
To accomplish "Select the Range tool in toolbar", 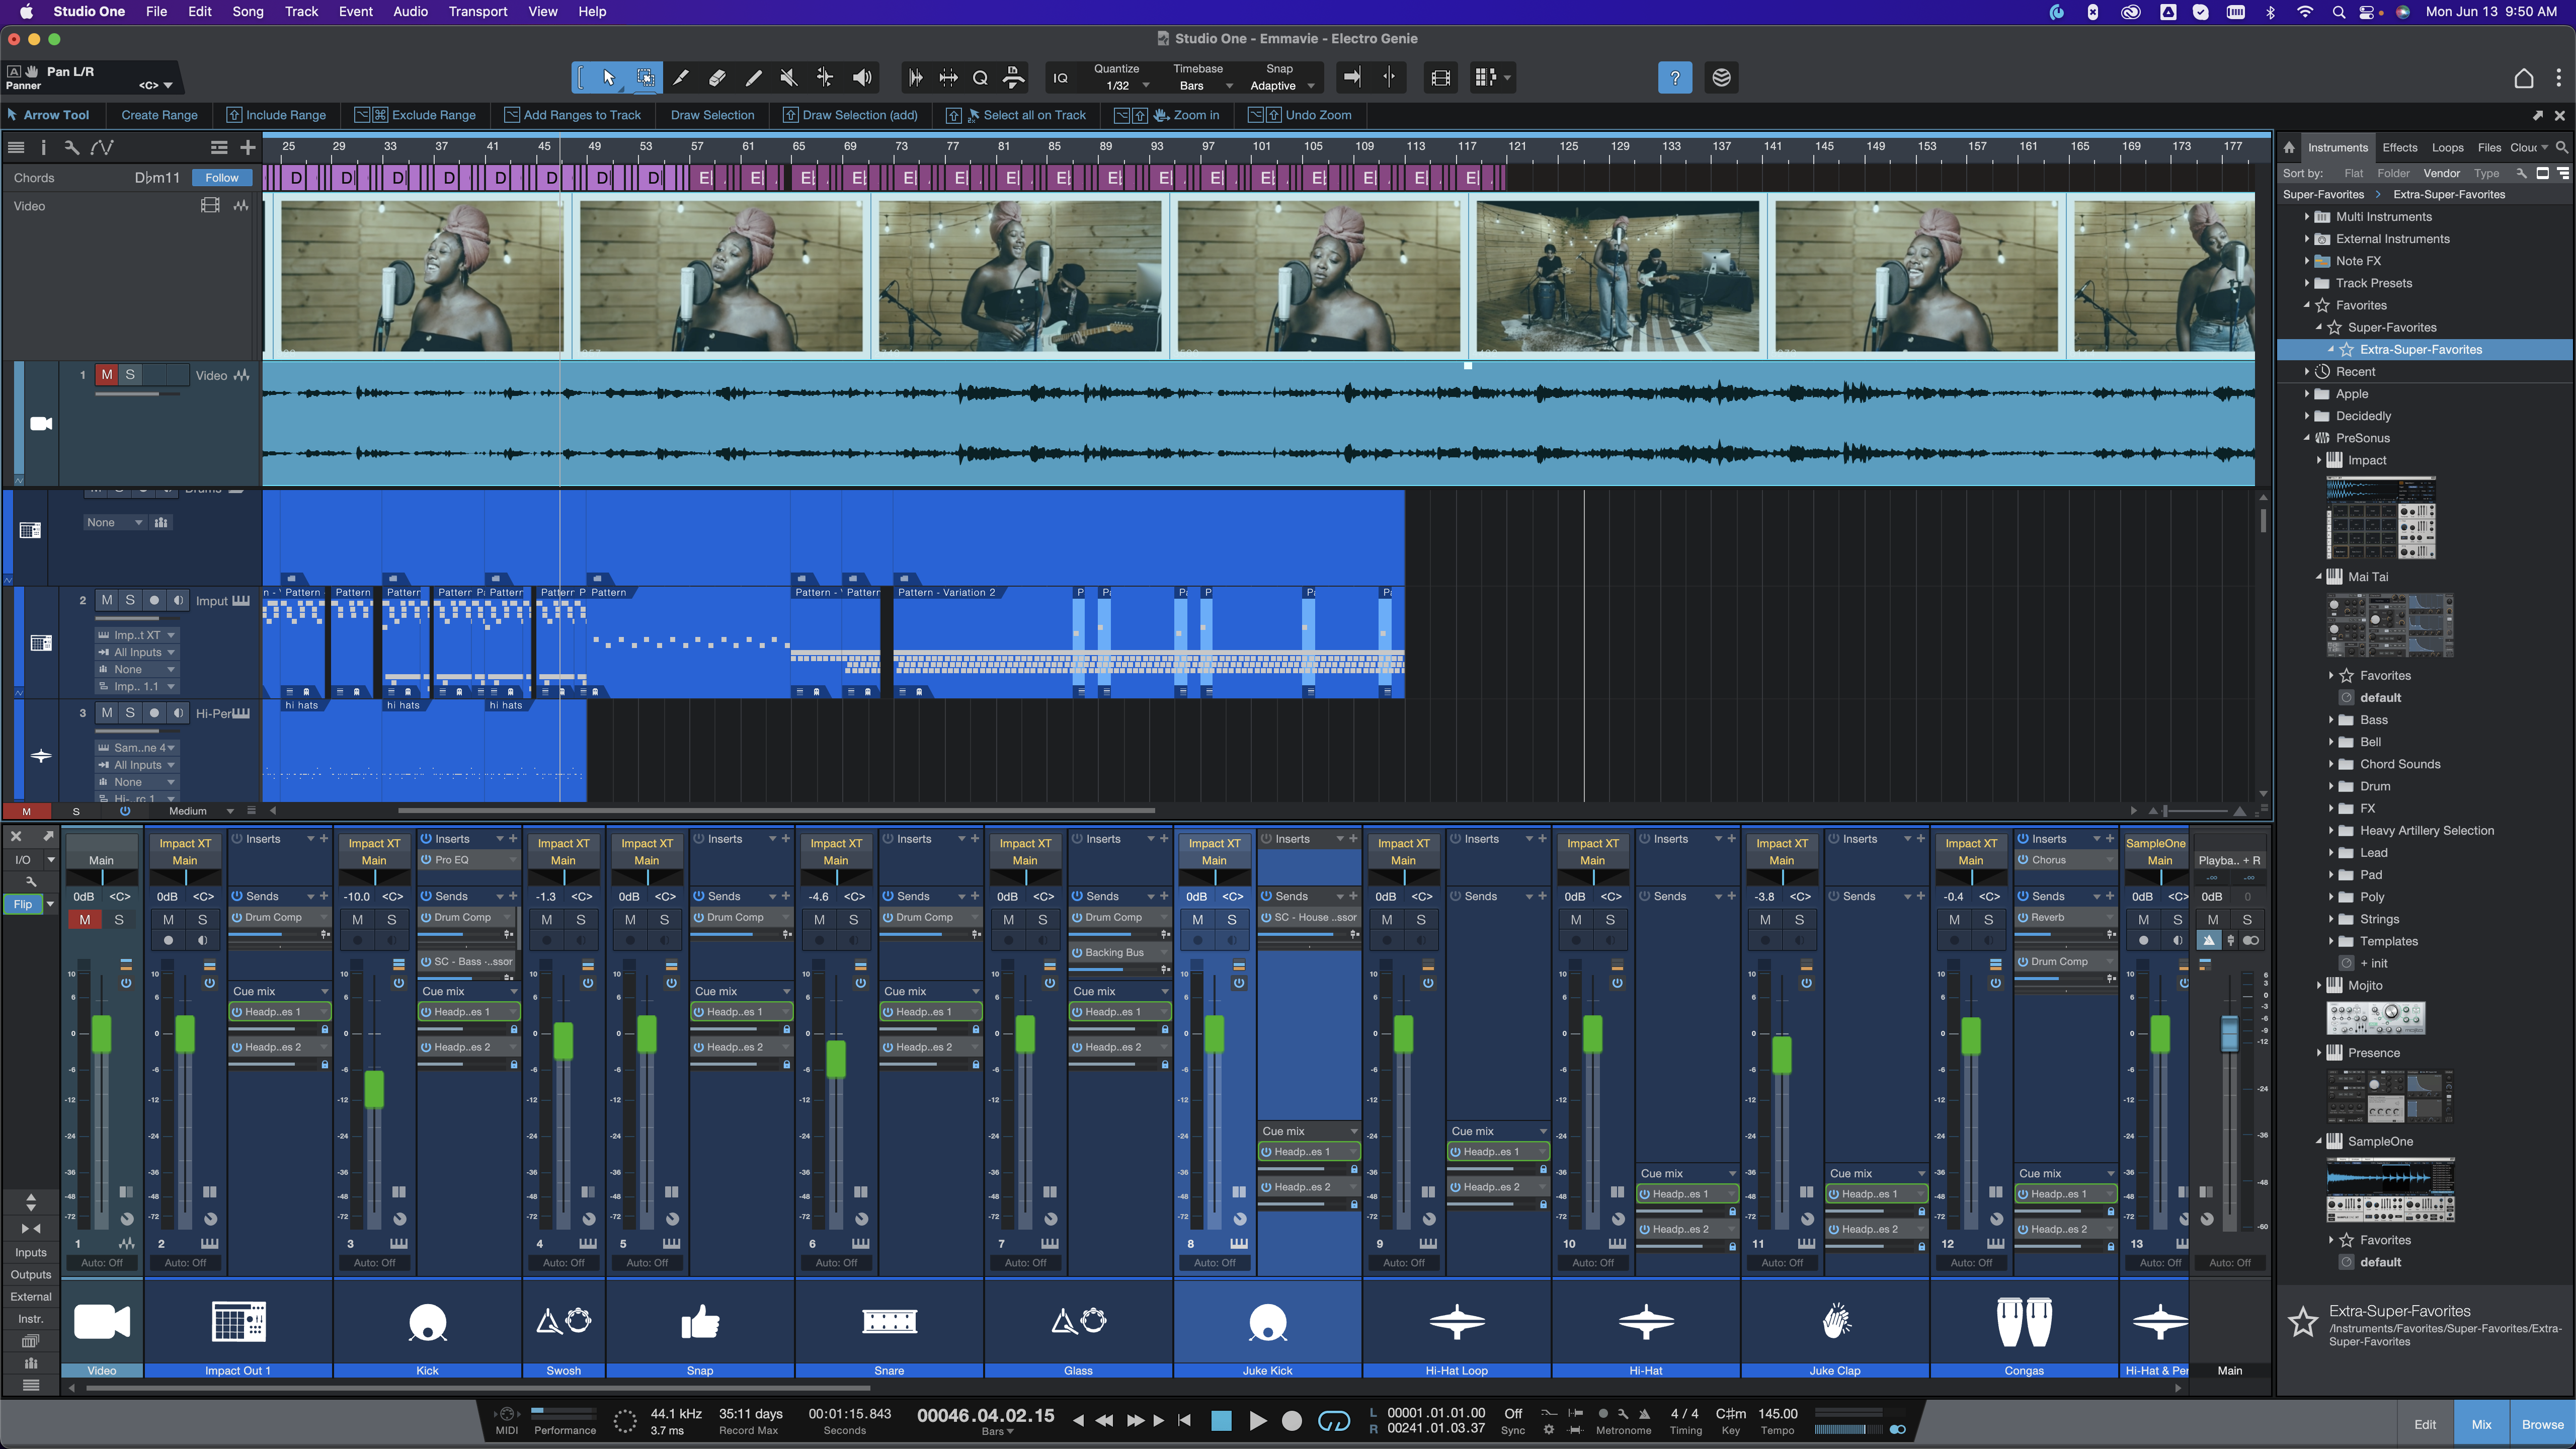I will (x=646, y=78).
